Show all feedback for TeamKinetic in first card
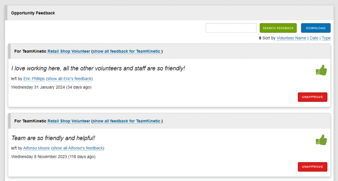The height and width of the screenshot is (181, 338). tap(126, 51)
